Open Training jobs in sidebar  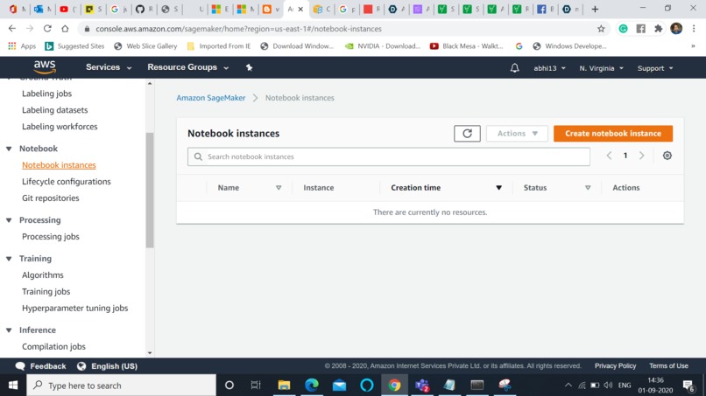click(x=46, y=292)
